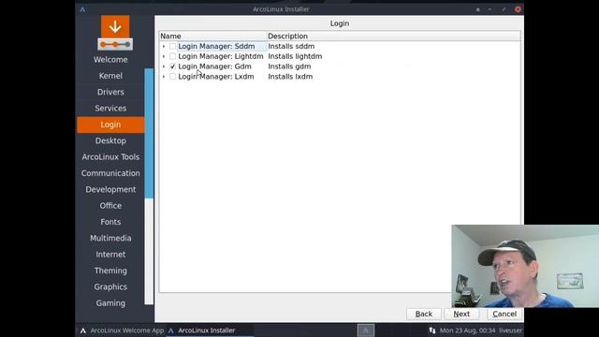
Task: Go to the Welcome step in sidebar
Action: (x=110, y=60)
